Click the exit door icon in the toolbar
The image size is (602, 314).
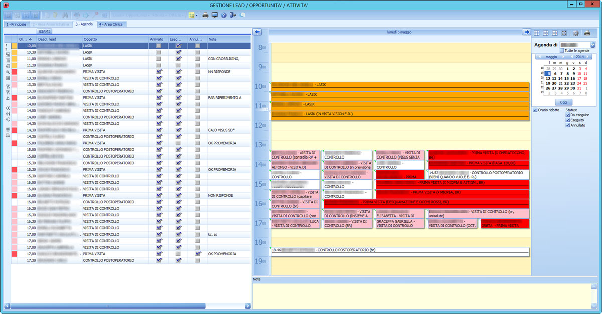233,15
